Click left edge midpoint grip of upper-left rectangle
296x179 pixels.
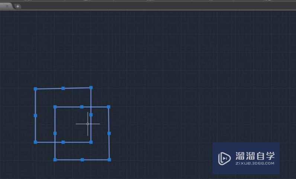point(35,116)
